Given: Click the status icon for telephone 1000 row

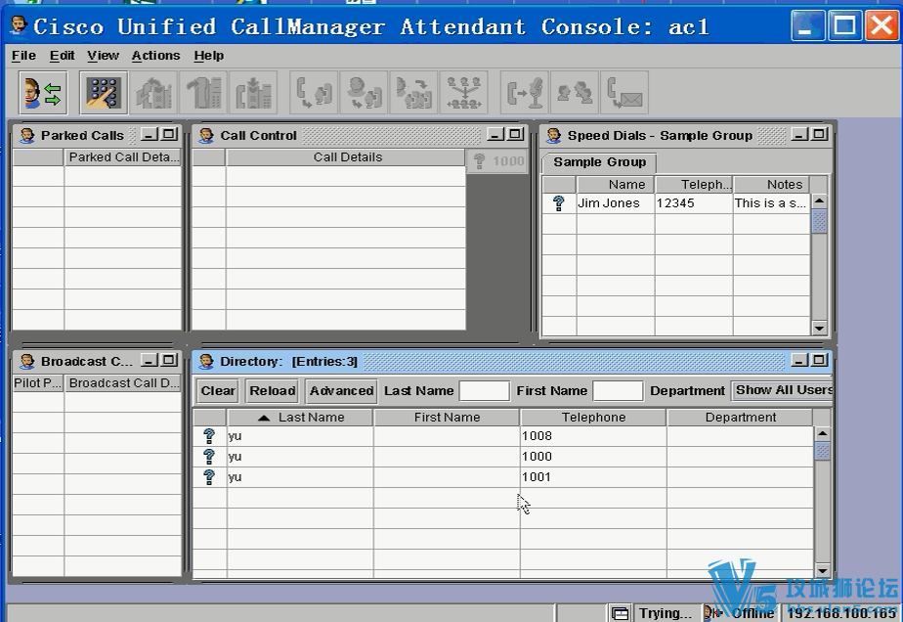Looking at the screenshot, I should [x=209, y=457].
